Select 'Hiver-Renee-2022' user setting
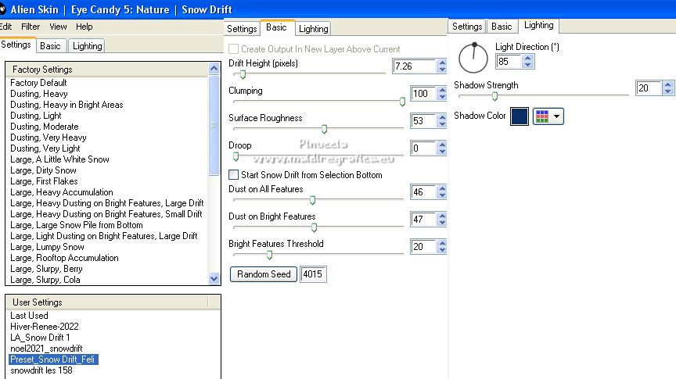676x379 pixels. pos(45,327)
